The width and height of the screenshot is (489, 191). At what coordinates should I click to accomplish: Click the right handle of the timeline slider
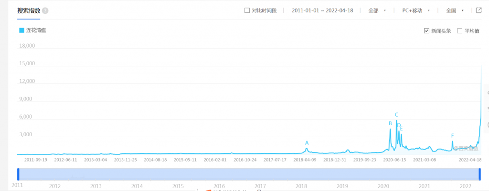click(479, 174)
